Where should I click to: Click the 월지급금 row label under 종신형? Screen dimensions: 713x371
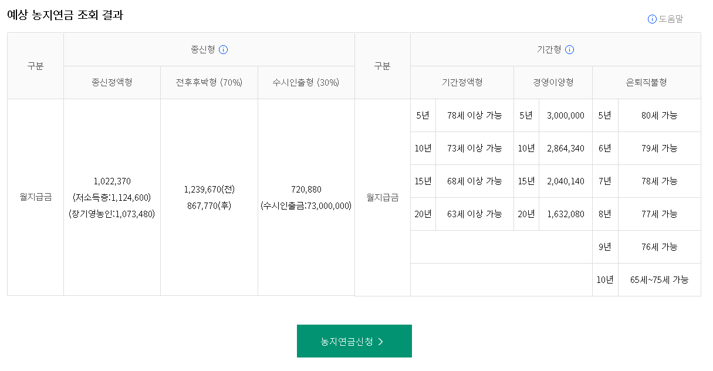coord(35,197)
